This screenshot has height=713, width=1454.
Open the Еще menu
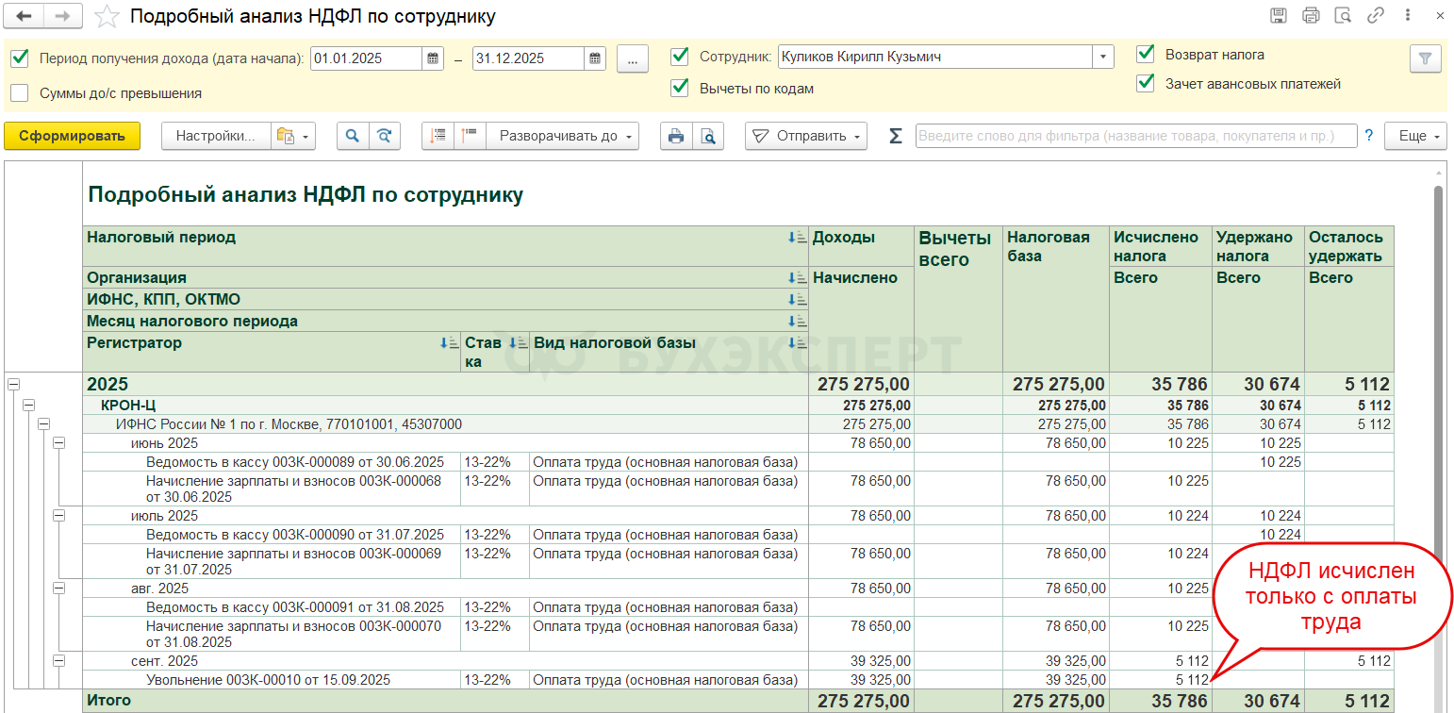(x=1415, y=136)
